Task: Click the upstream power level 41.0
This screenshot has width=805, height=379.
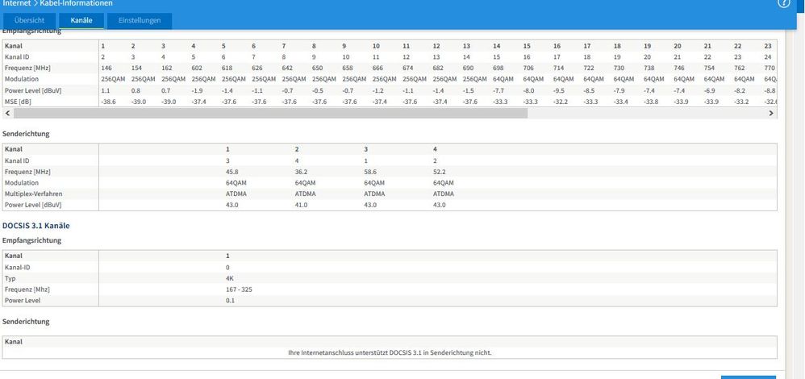Action: coord(301,205)
